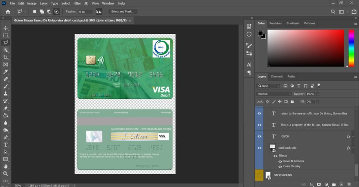Click the Feather value input field
This screenshot has width=359, height=187.
pyautogui.click(x=85, y=12)
